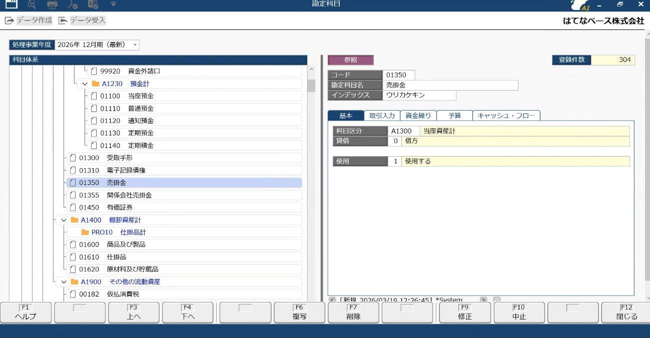This screenshot has width=650, height=338.
Task: Collapse the A1230 預金計 folder
Action: (85, 84)
